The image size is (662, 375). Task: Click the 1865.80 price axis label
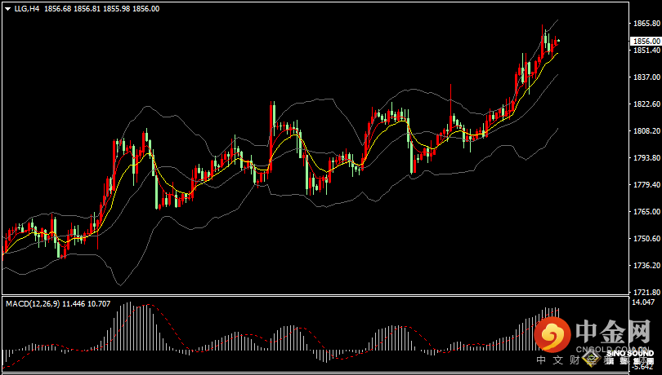pos(646,24)
